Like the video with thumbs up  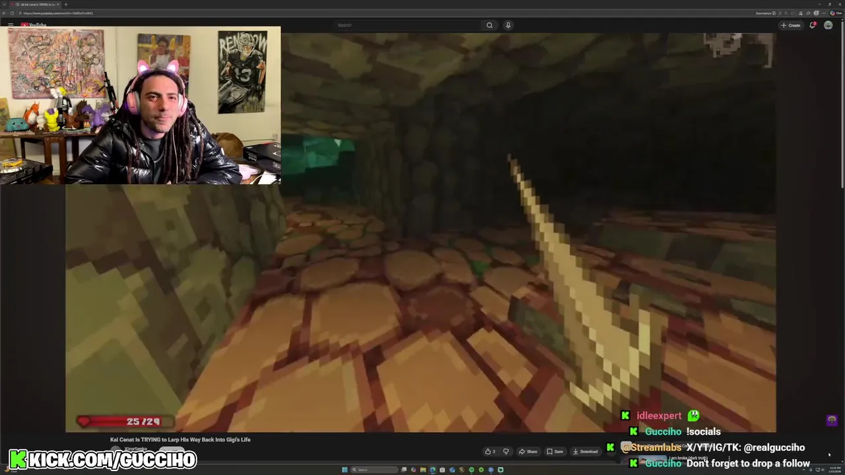[490, 451]
